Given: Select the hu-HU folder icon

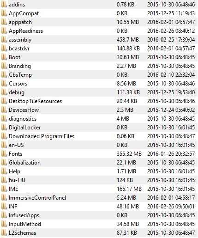Looking at the screenshot, I should tap(4, 180).
